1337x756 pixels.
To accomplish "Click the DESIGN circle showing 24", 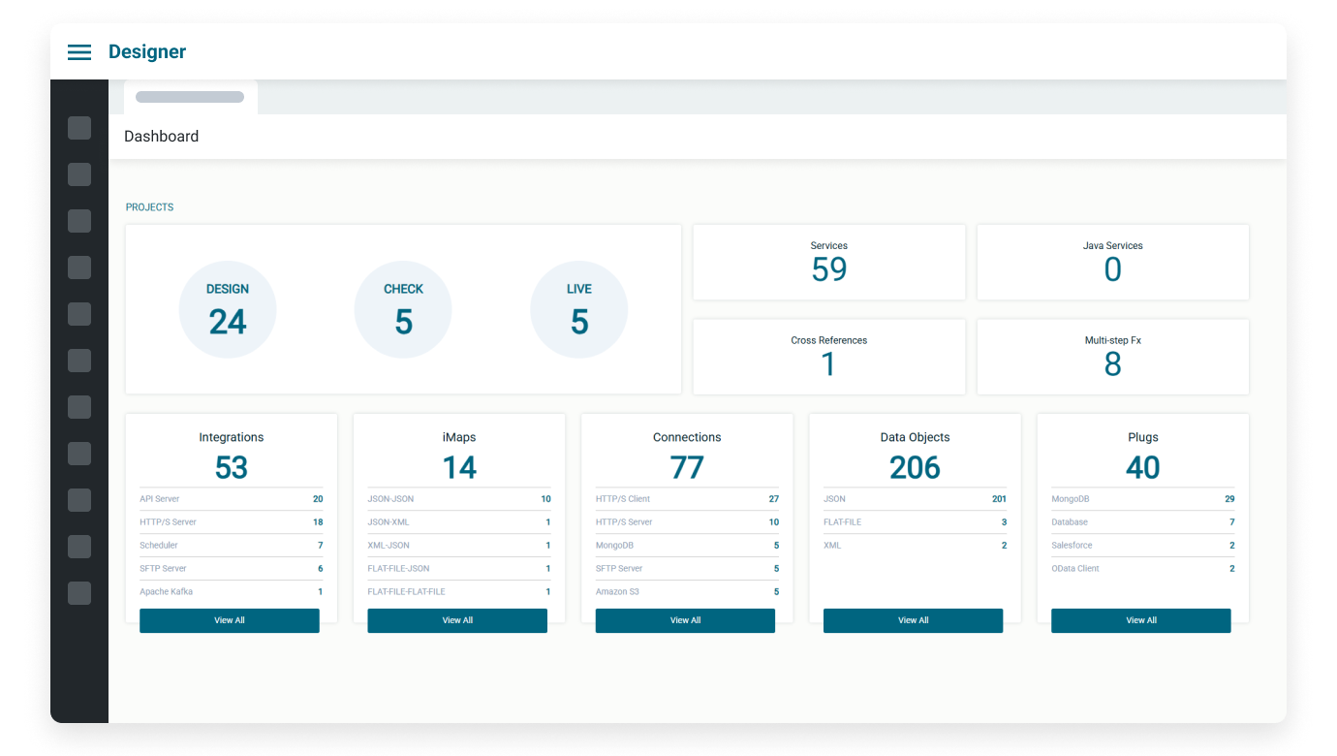I will point(228,310).
